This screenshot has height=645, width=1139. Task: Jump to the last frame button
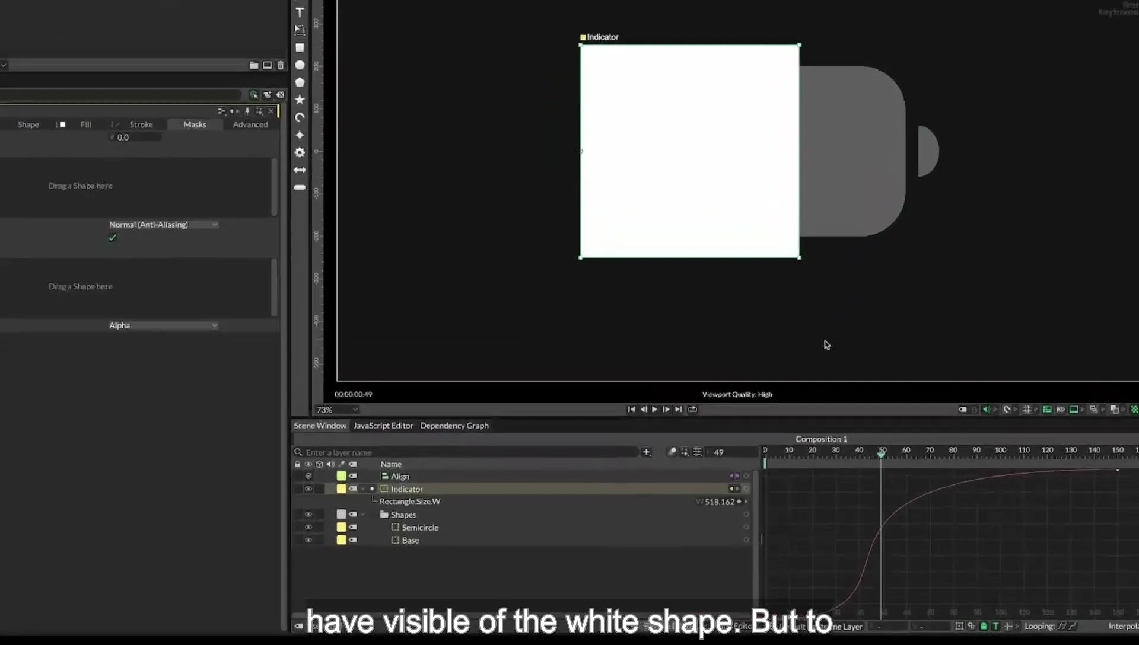coord(678,410)
